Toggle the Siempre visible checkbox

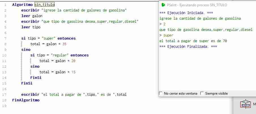(202, 94)
